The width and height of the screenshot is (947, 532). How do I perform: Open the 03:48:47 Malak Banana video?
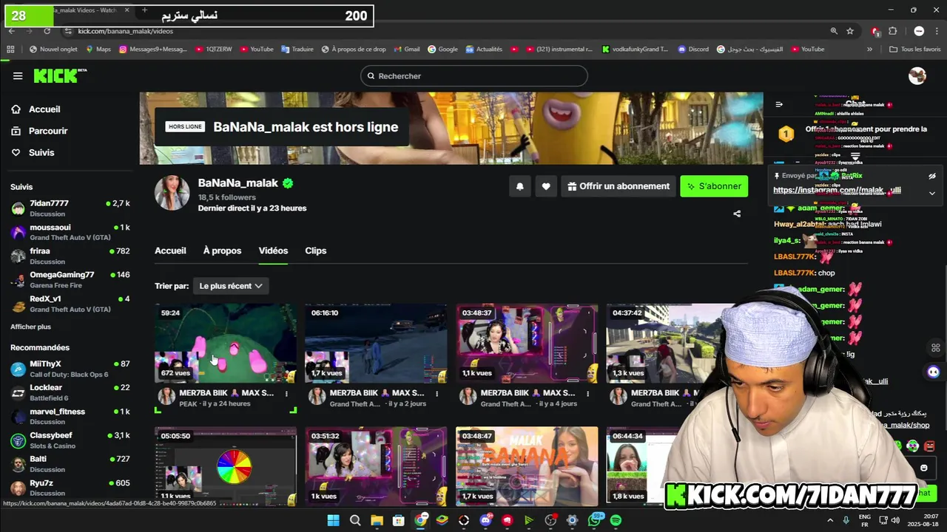click(x=527, y=466)
